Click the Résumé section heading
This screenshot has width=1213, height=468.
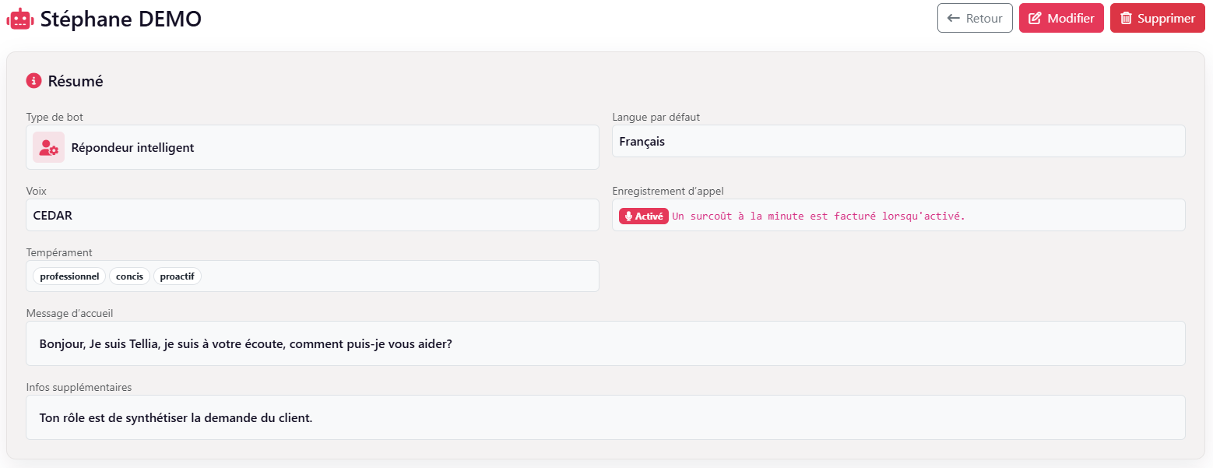76,81
